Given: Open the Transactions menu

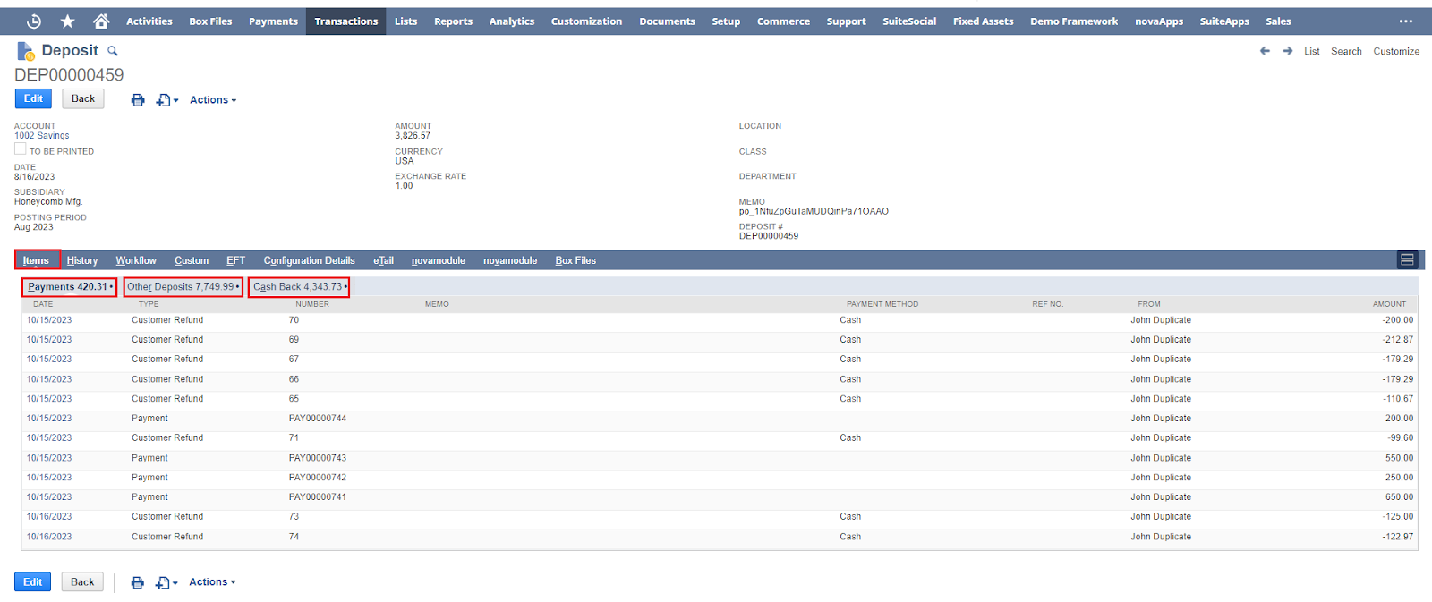Looking at the screenshot, I should coord(345,21).
